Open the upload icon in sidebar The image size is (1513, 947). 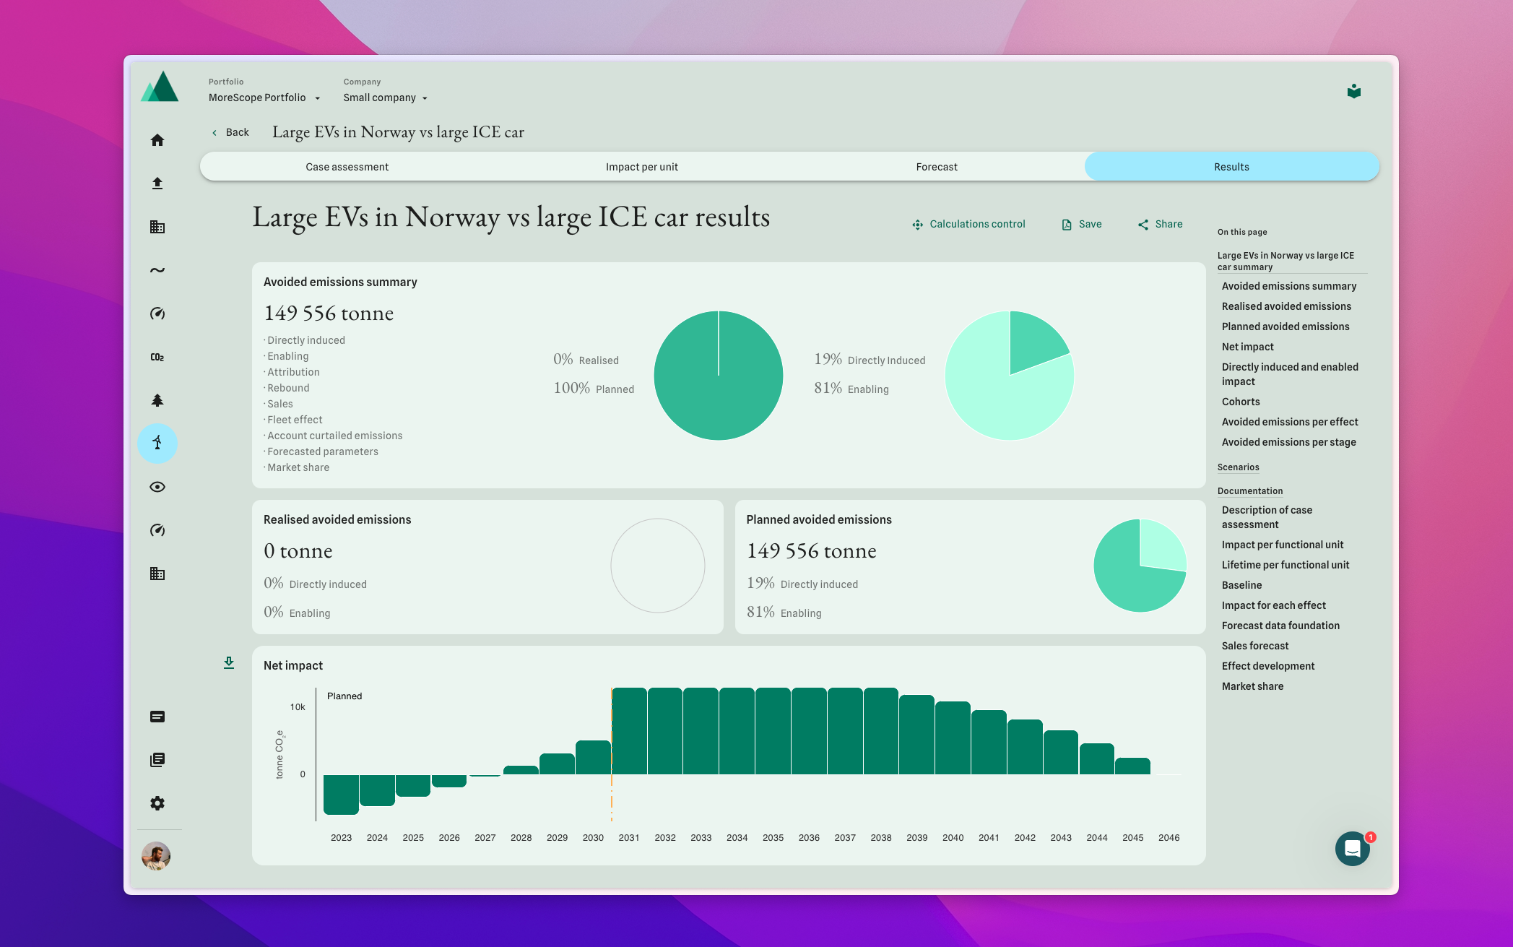click(x=157, y=183)
